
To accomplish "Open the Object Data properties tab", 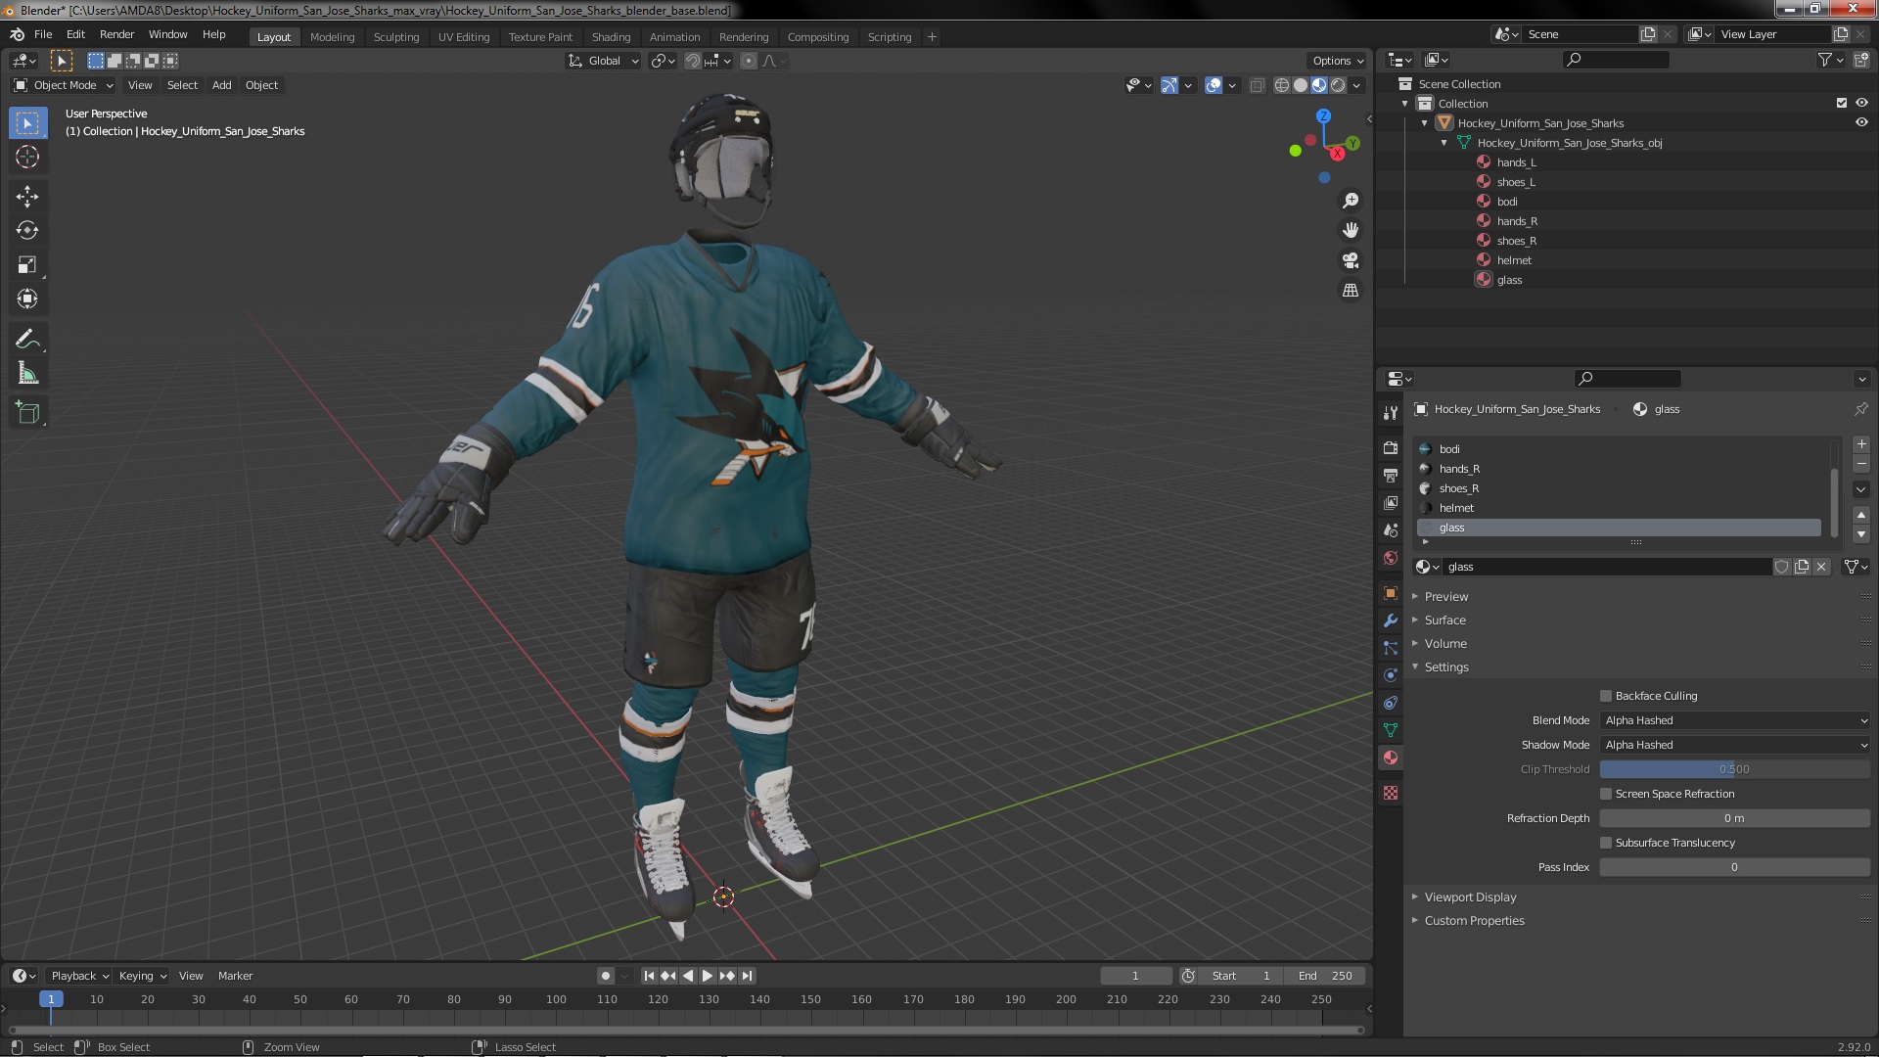I will 1391,730.
